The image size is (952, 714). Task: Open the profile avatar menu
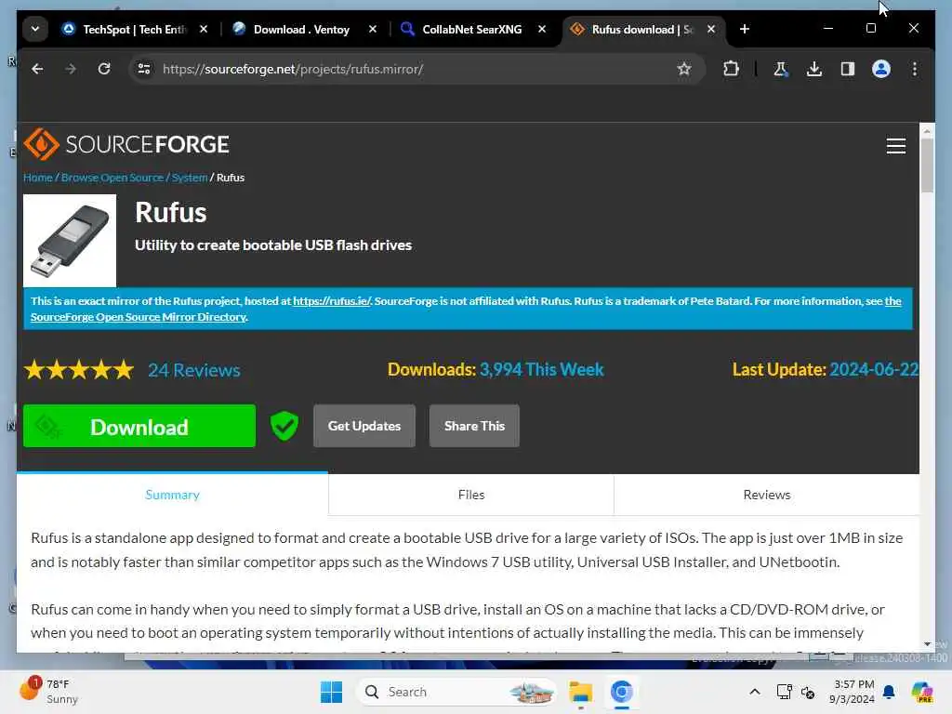click(881, 69)
